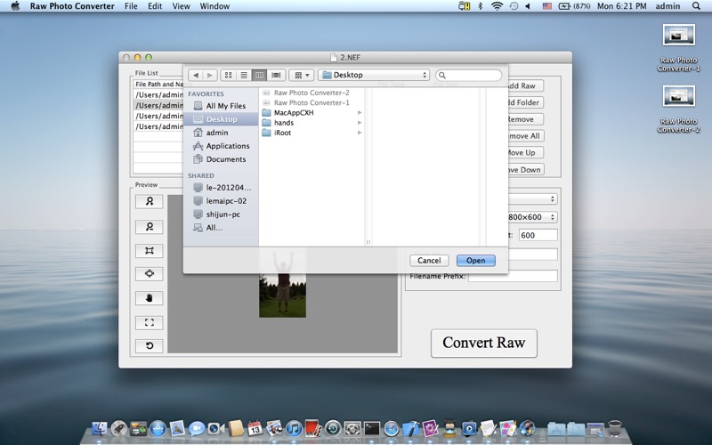Screen dimensions: 712x445
Task: Select Documents in the sidebar
Action: [x=220, y=159]
